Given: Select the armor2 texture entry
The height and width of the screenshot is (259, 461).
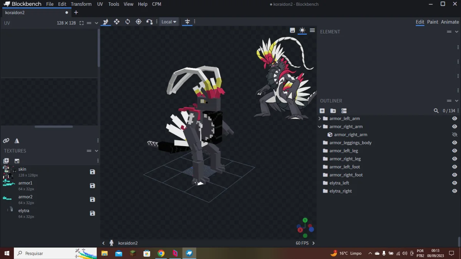Looking at the screenshot, I should (x=49, y=200).
